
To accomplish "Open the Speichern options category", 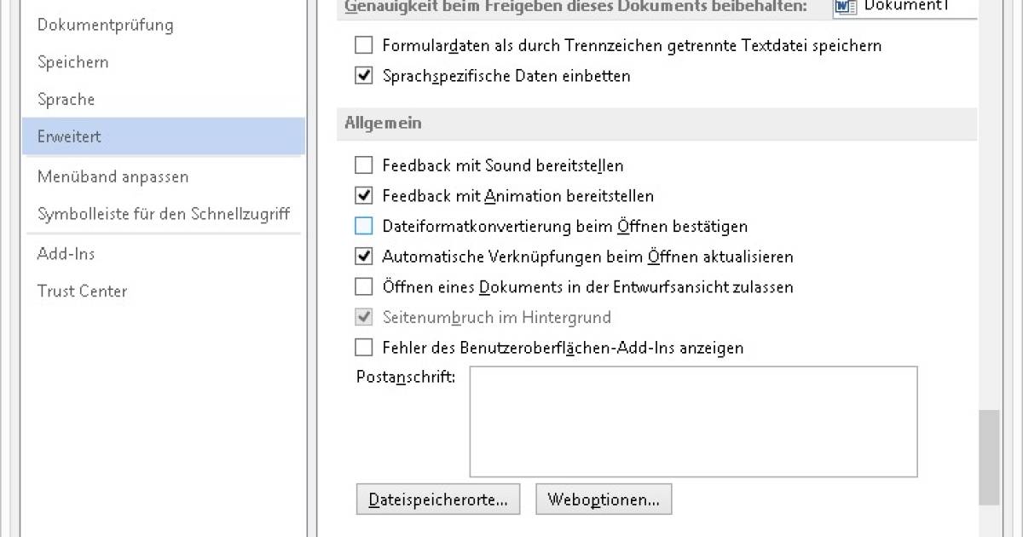I will (x=72, y=62).
